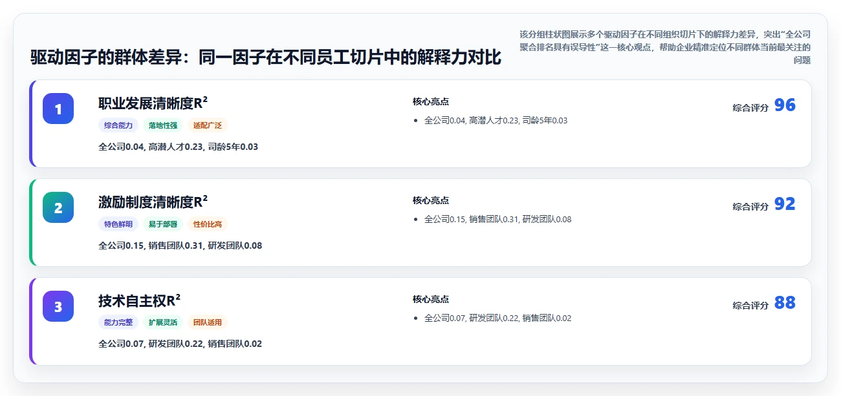Select the 技术自主权R² card title
841x396 pixels.
[x=140, y=301]
